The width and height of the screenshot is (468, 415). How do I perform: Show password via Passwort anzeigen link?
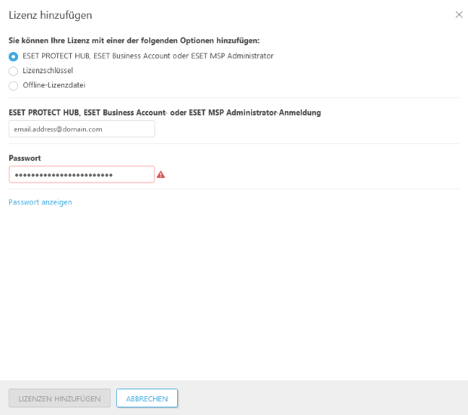pyautogui.click(x=40, y=202)
